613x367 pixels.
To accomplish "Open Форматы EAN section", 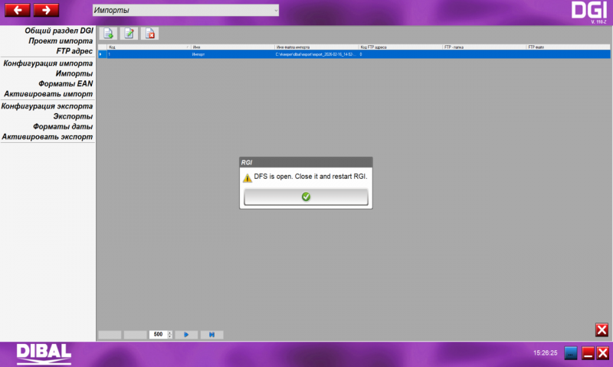I will (x=66, y=84).
